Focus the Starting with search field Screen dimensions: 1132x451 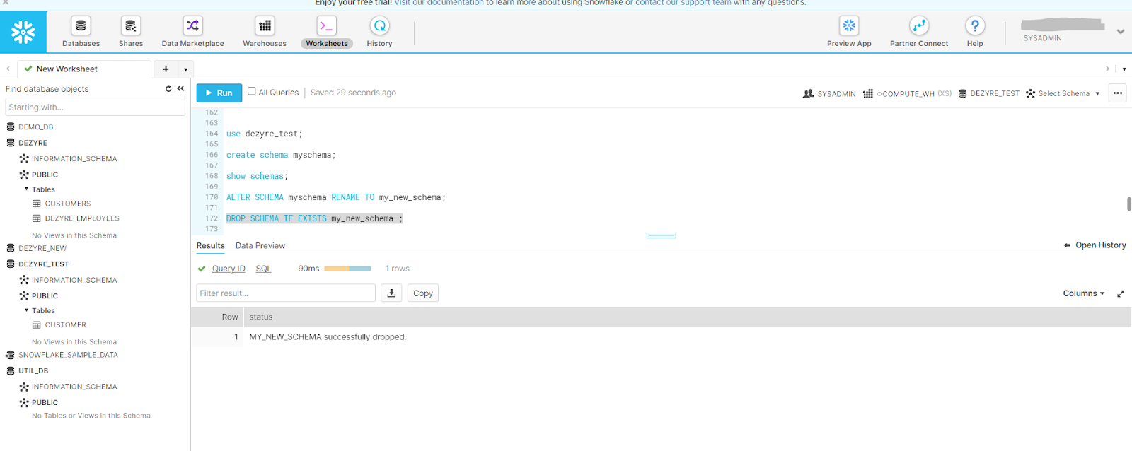pyautogui.click(x=95, y=107)
